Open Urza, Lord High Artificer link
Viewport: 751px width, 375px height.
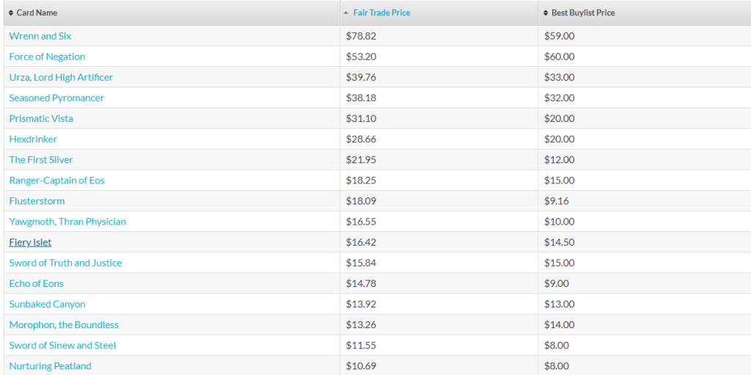61,77
